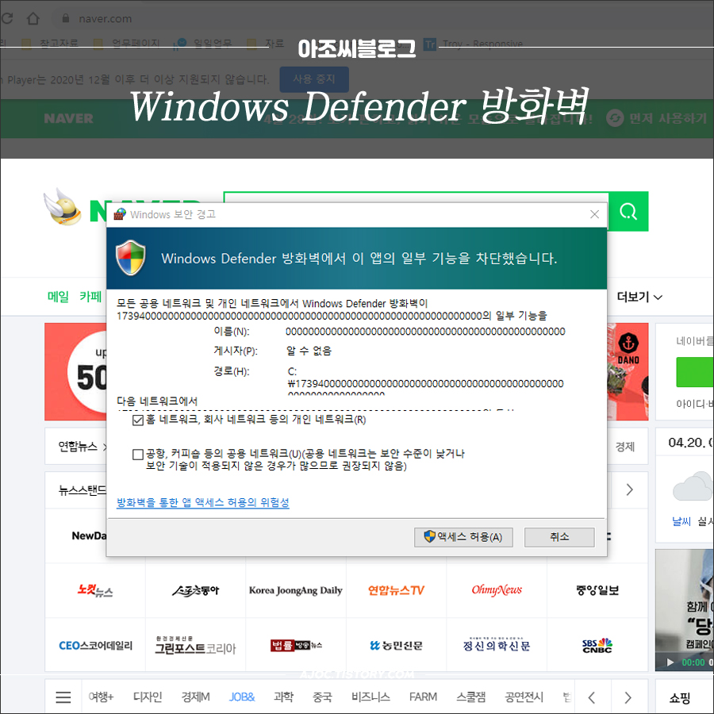This screenshot has height=714, width=714.
Task: Open the 정신의학신문 logo
Action: point(497,645)
